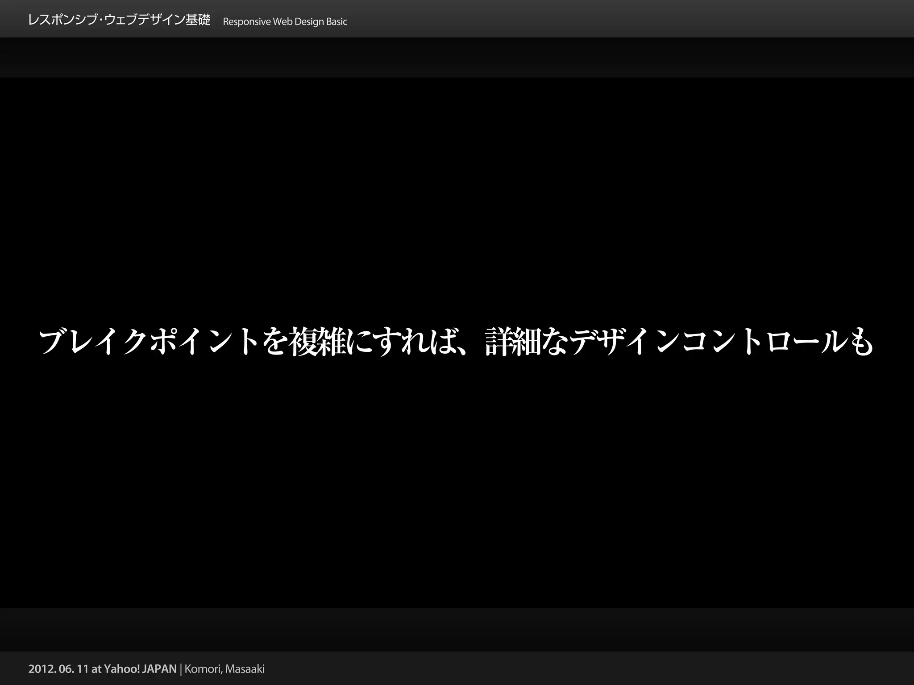Click the author name Komori, Masaaki
Screen dimensions: 914x685
224,669
